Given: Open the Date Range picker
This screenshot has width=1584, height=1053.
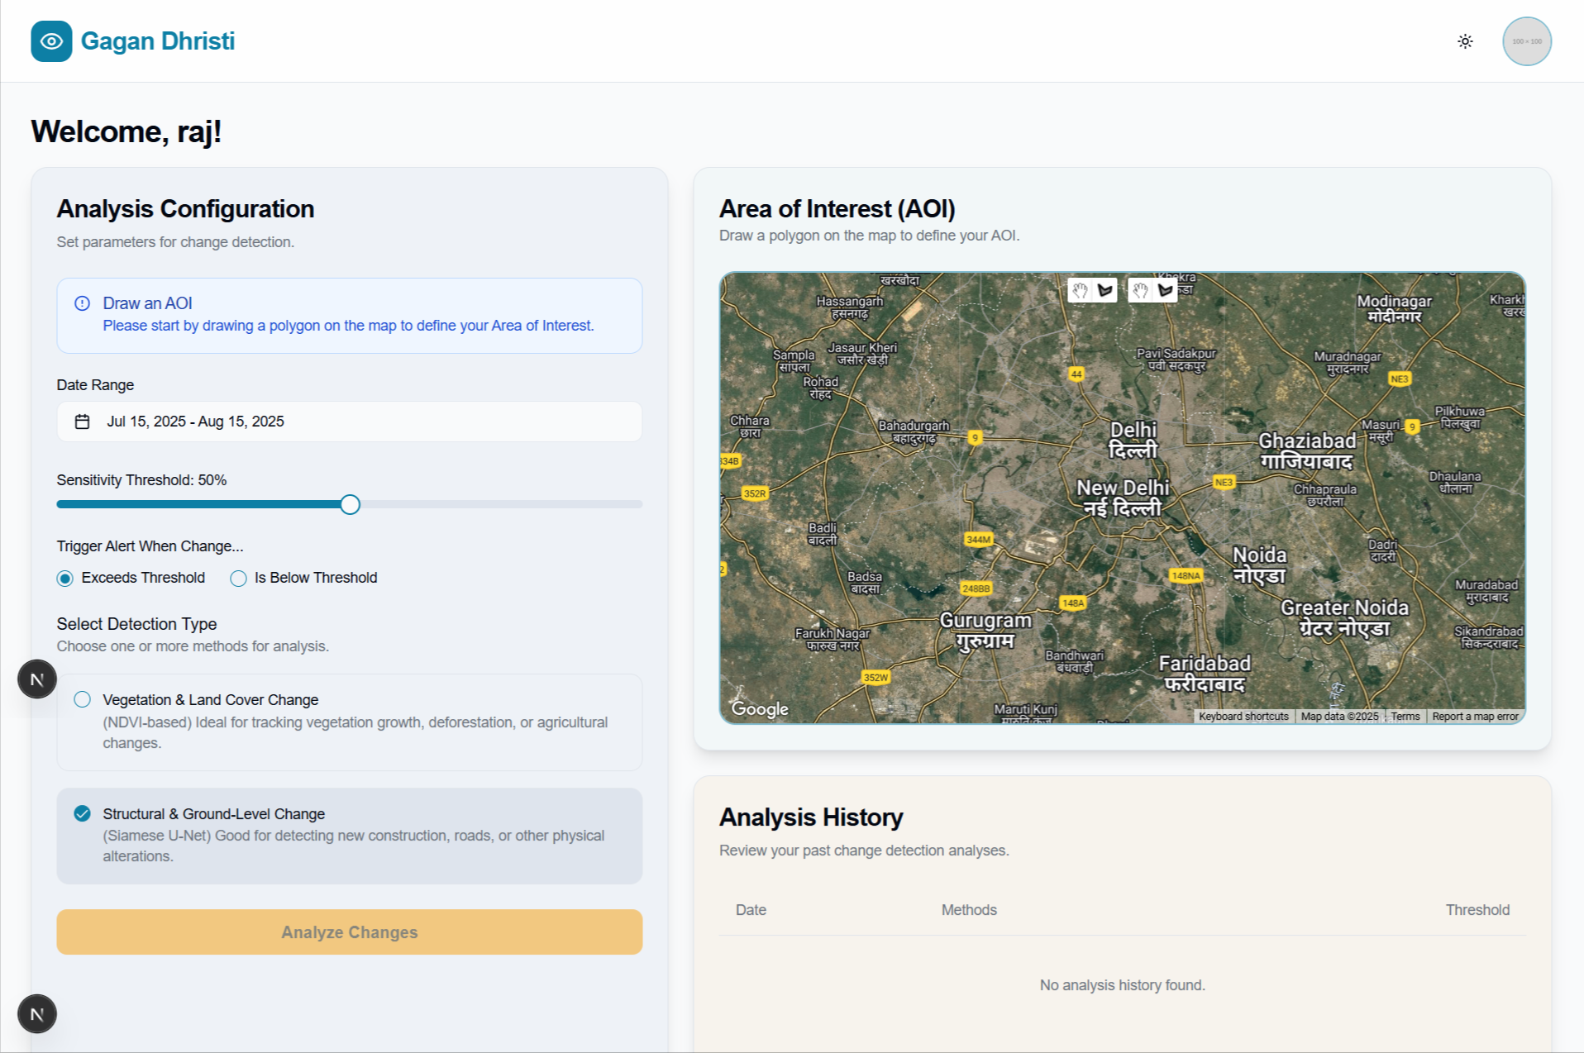Looking at the screenshot, I should [x=349, y=422].
